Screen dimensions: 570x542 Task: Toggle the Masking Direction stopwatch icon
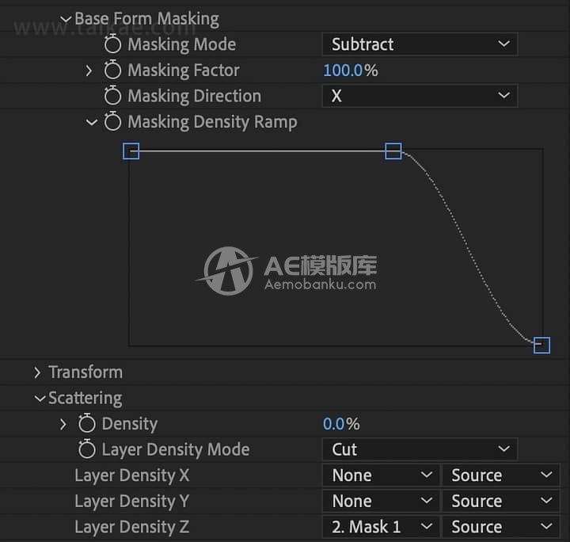click(x=113, y=97)
